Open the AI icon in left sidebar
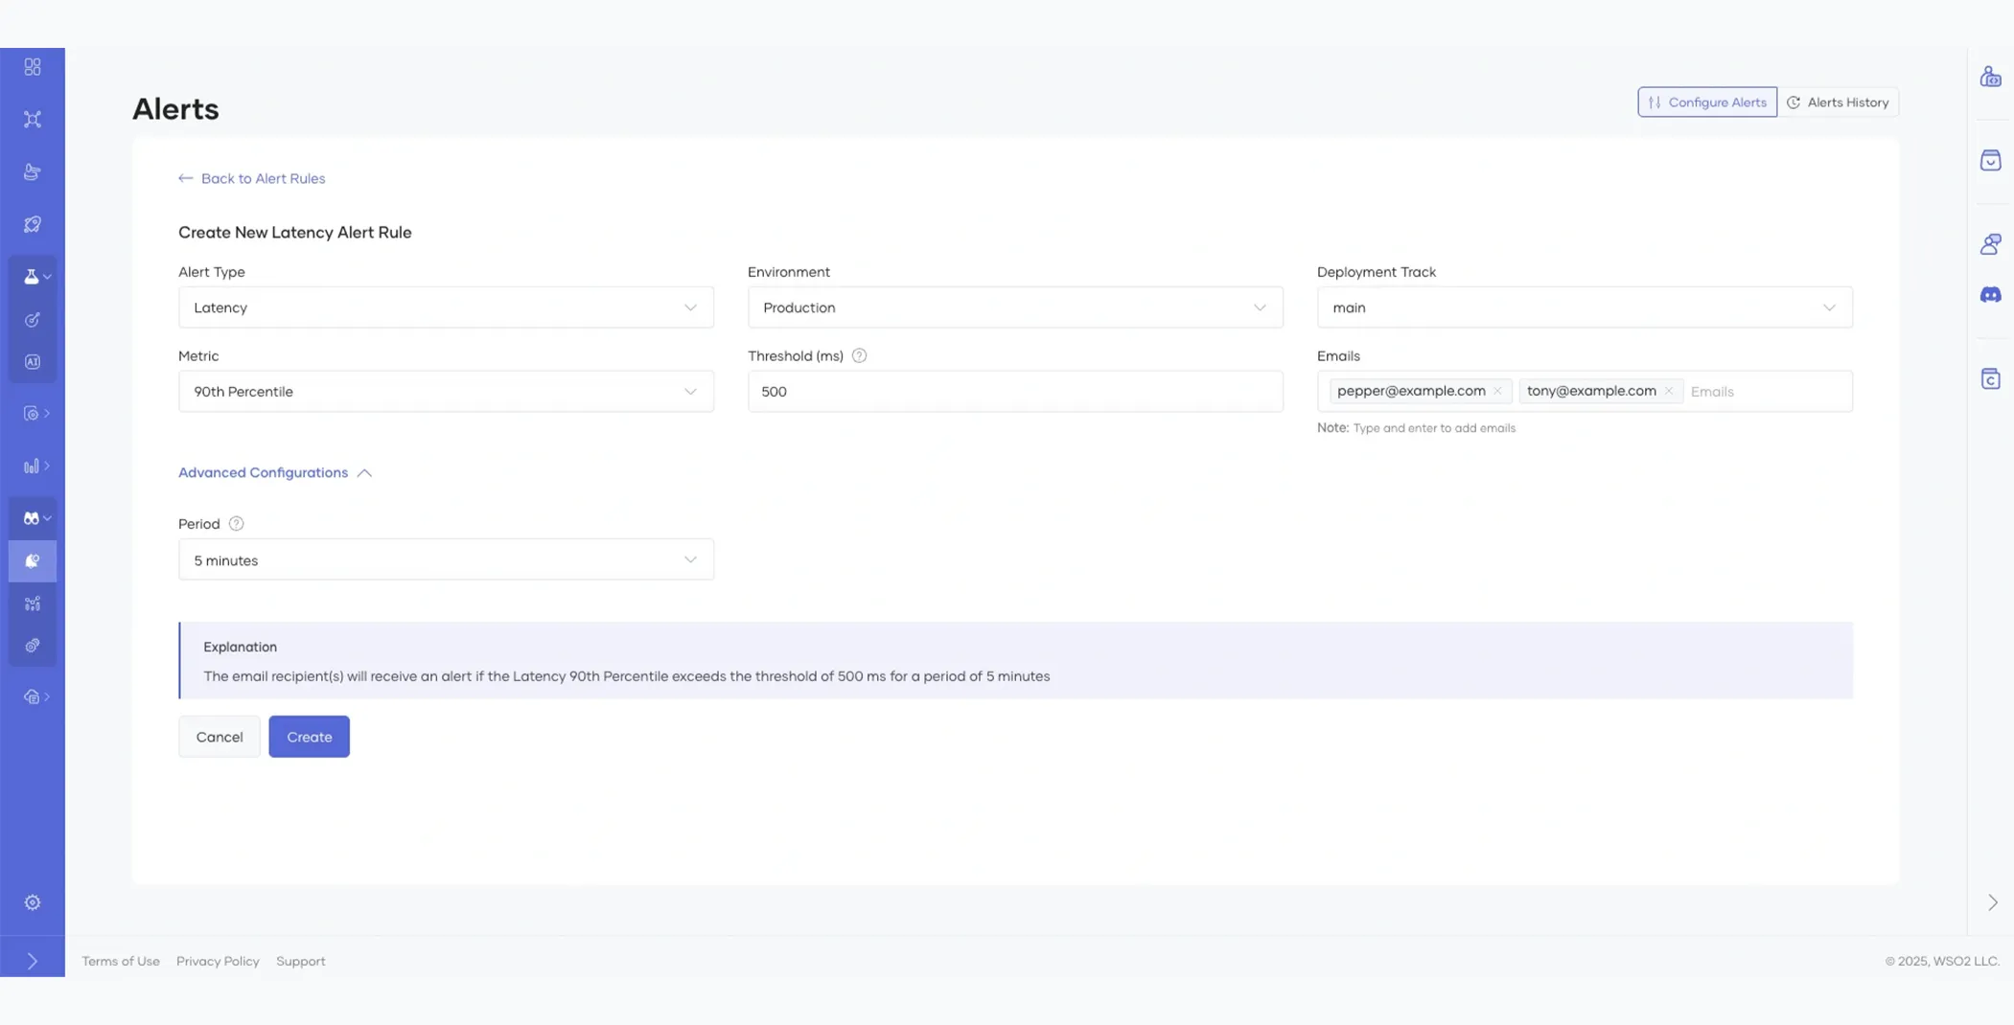 point(33,362)
